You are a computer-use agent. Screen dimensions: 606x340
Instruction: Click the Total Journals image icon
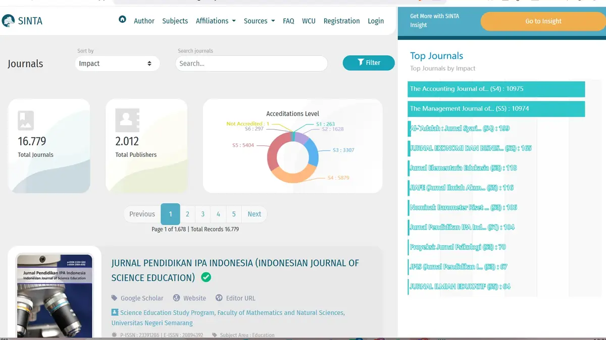26,121
